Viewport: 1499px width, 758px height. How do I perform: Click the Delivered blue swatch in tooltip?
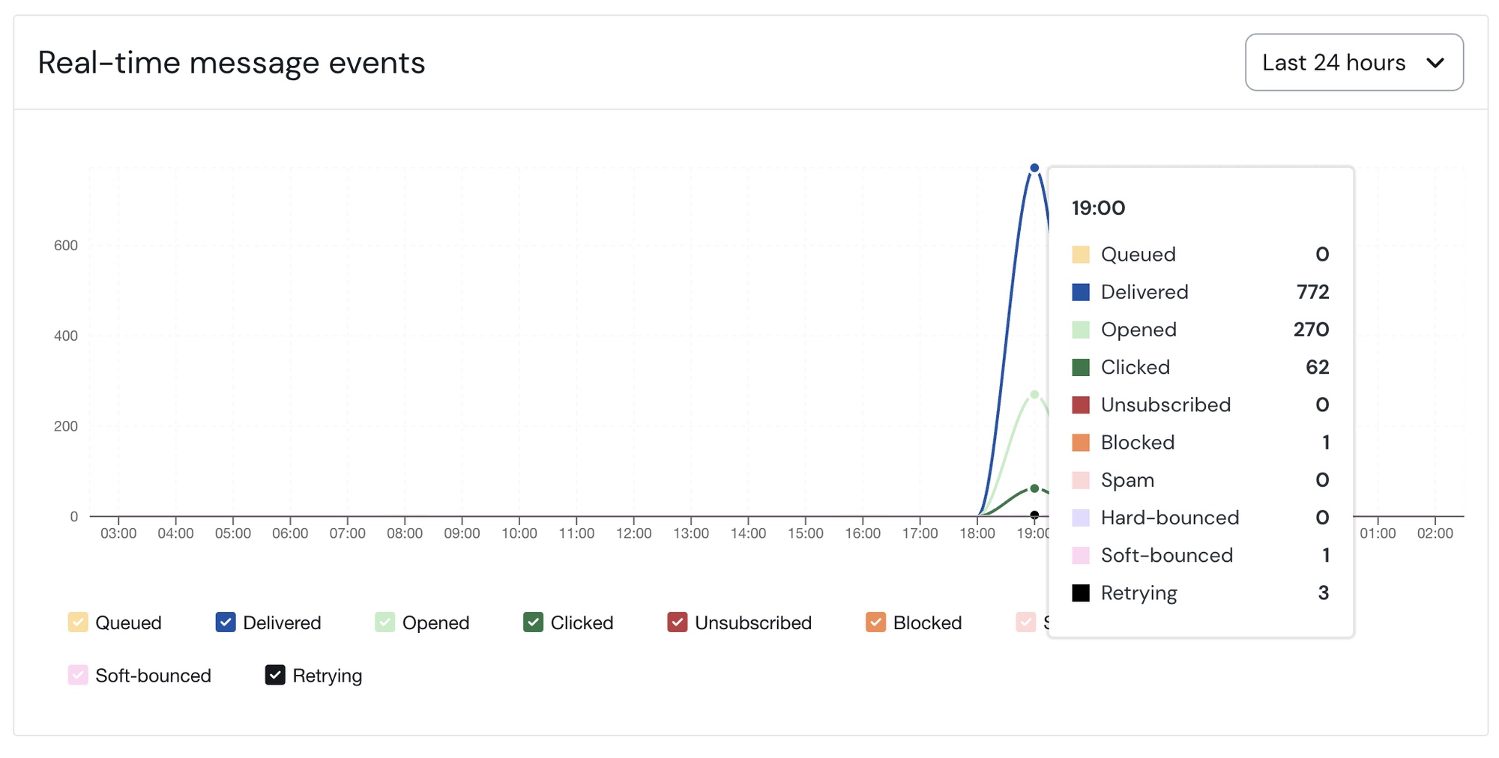1081,292
